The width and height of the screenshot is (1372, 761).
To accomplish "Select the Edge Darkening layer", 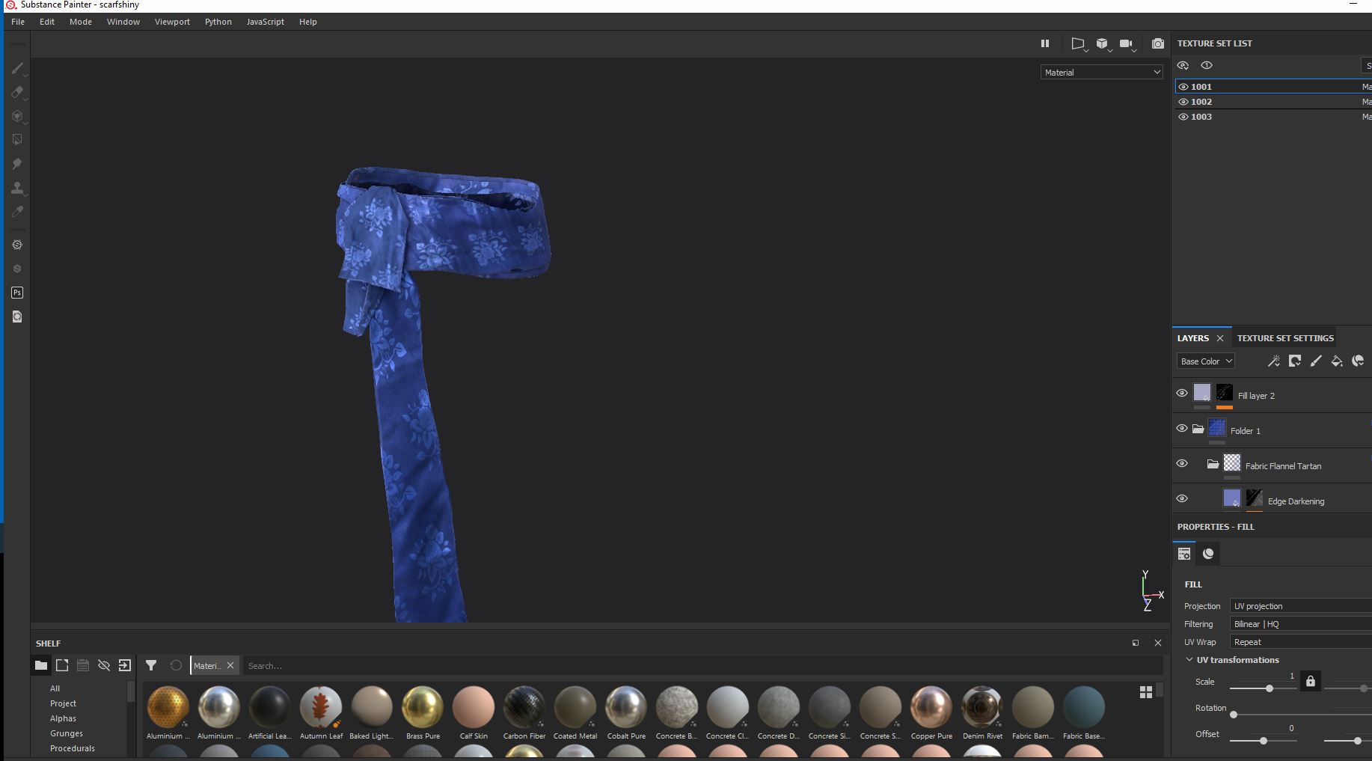I will pos(1296,501).
